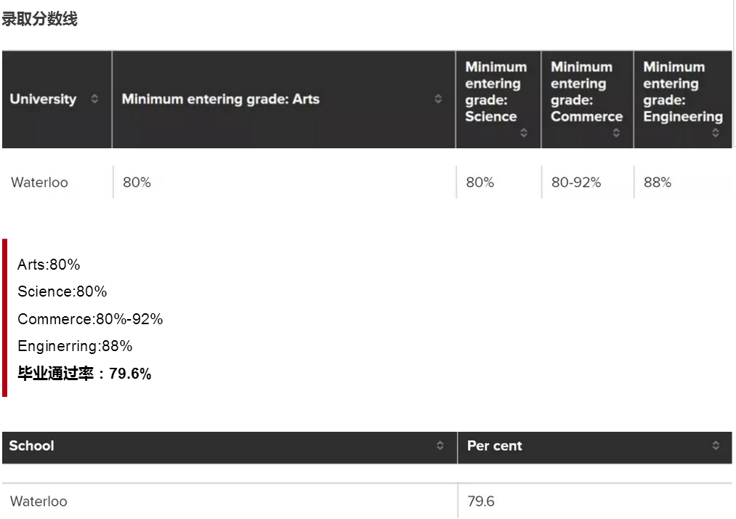Screen dimensions: 736x519
Task: Sort by Minimum entering grade: Arts icon
Action: pos(438,99)
